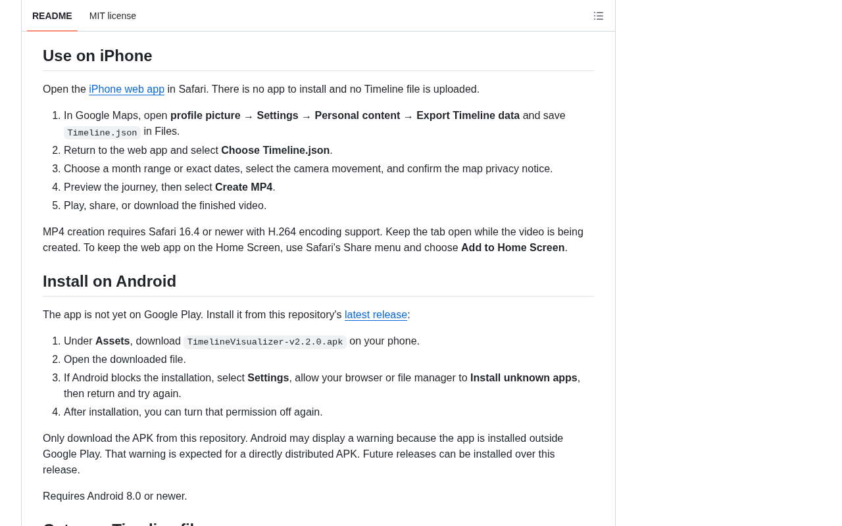Click the 'MP4 creation requires Safari 16.4' paragraph
The height and width of the screenshot is (526, 842).
(318, 239)
